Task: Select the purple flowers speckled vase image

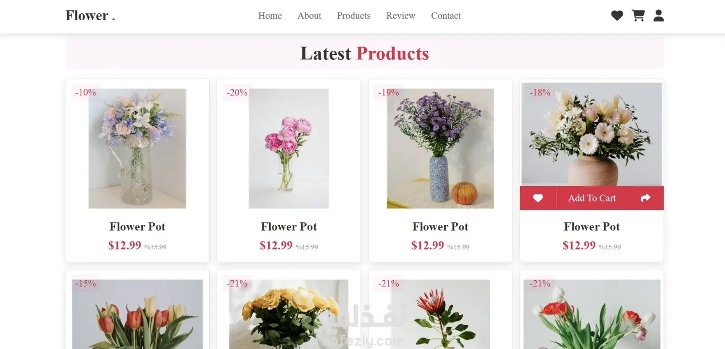Action: point(440,148)
